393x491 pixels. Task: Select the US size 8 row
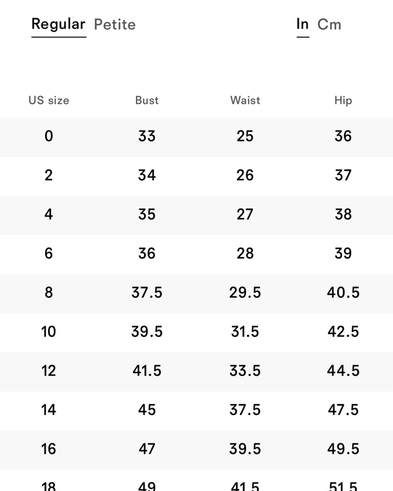196,294
